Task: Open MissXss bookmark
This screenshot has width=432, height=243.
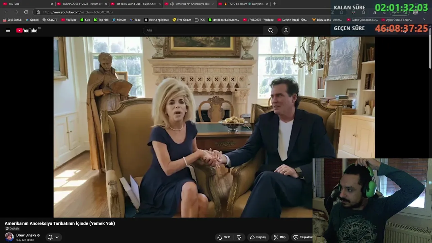Action: tap(119, 20)
